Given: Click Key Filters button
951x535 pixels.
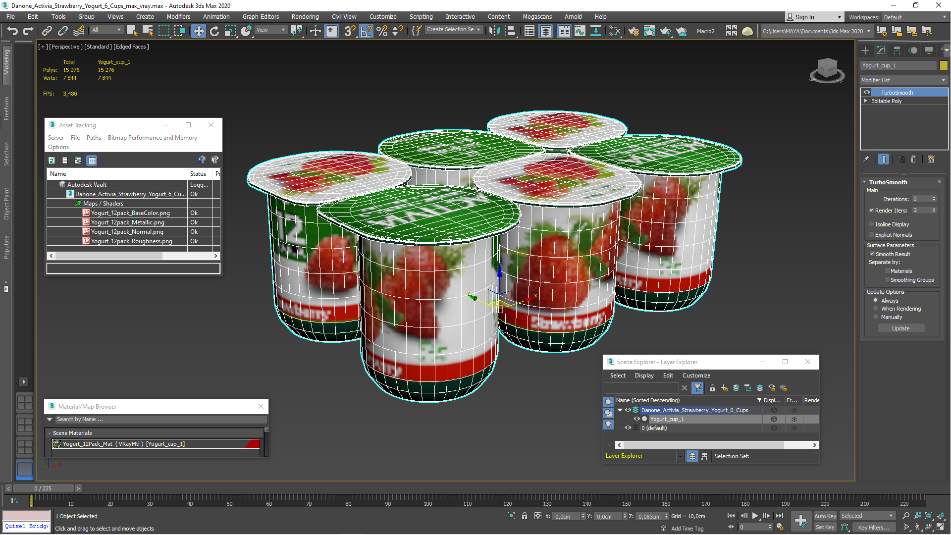Looking at the screenshot, I should 873,527.
